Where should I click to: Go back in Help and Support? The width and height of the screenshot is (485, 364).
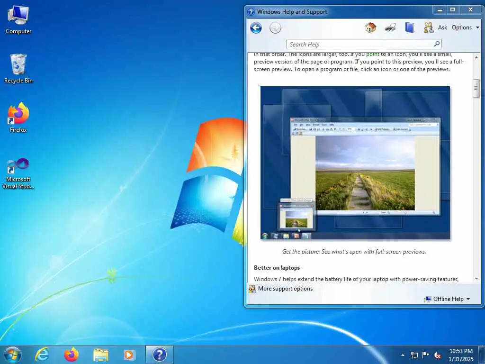[x=256, y=27]
